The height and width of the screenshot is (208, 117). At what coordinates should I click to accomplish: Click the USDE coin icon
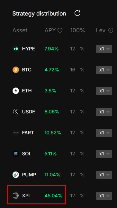(16, 112)
